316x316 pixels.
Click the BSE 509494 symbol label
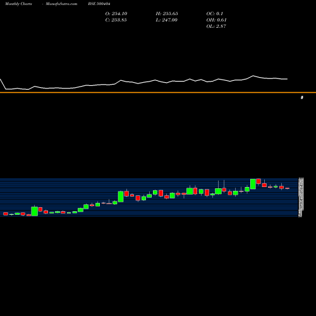[x=99, y=4]
